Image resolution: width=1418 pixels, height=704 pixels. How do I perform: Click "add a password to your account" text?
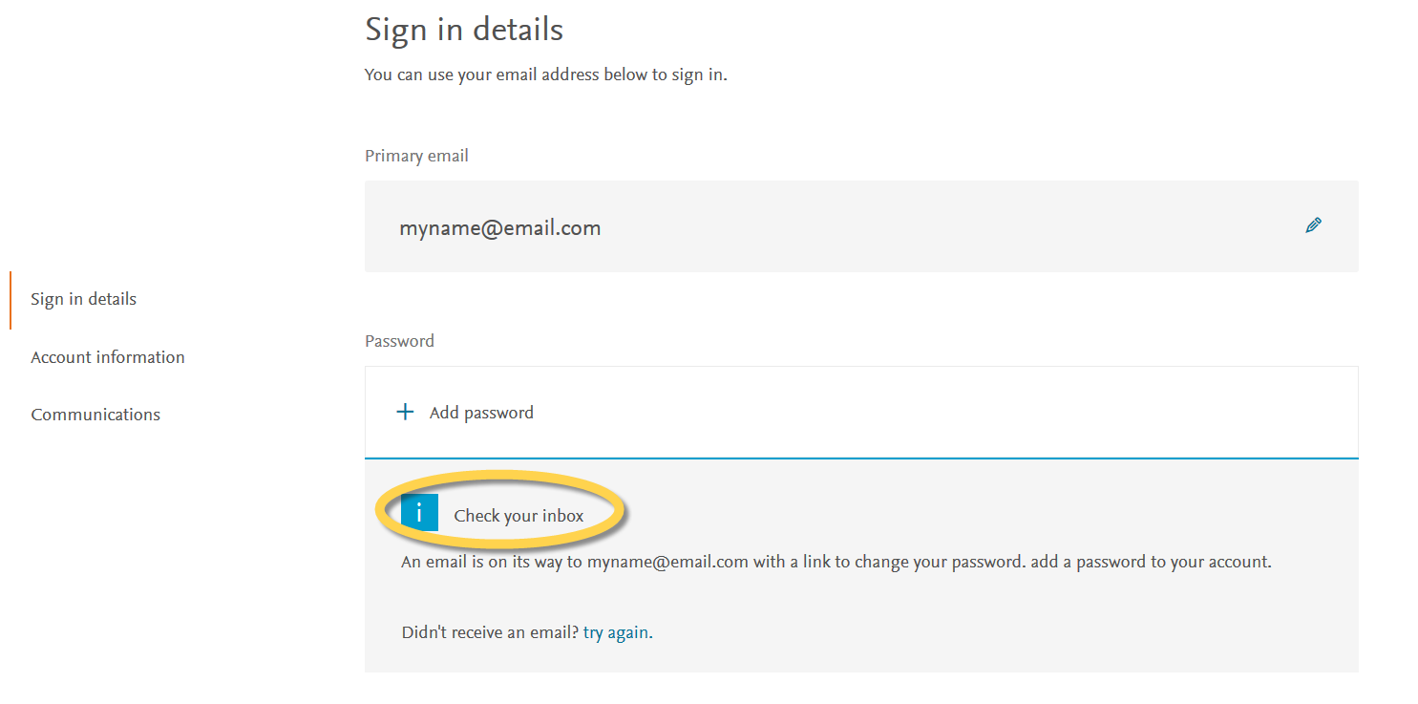(x=1151, y=562)
